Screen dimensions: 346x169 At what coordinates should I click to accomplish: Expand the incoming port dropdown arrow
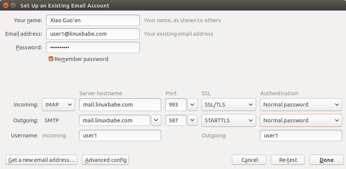coord(193,105)
